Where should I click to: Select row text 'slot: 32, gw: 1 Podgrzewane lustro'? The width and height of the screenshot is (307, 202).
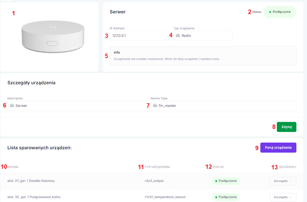(x=34, y=197)
